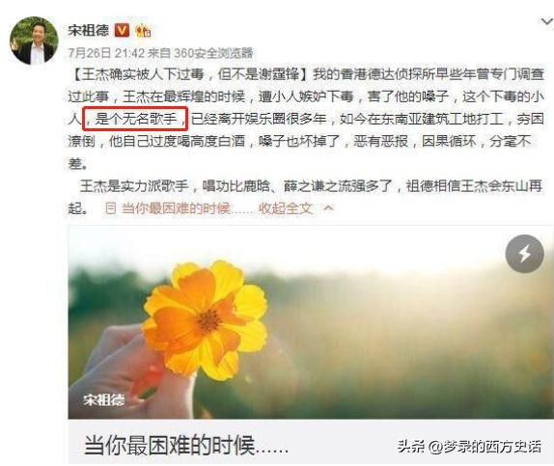Screen dimensions: 554x466
Task: Click the 宋祖德 username
Action: coord(89,30)
